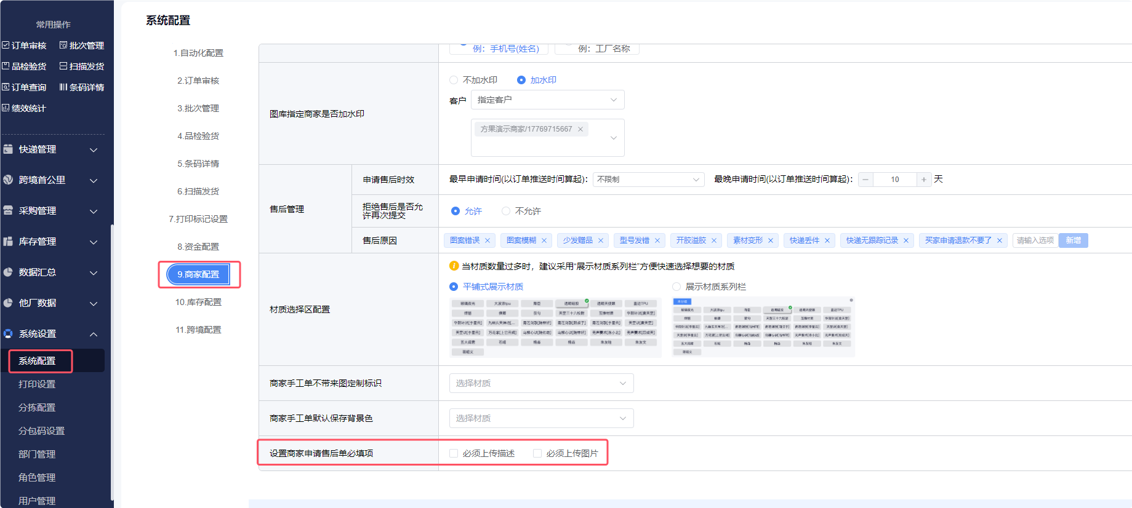Choose 展示材质系列栏 radio button

[676, 287]
